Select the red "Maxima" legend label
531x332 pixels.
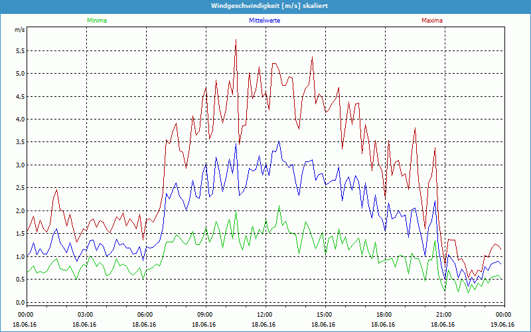431,21
